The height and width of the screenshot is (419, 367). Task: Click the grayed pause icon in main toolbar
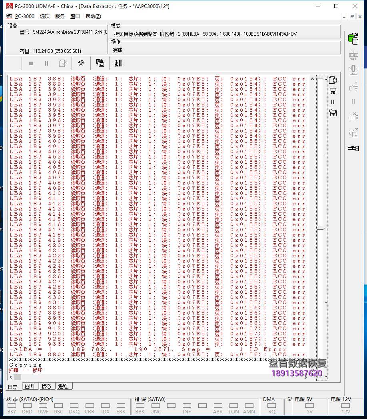(x=46, y=63)
